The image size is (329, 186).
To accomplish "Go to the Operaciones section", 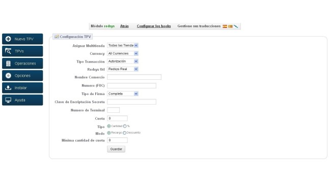I will [22, 64].
